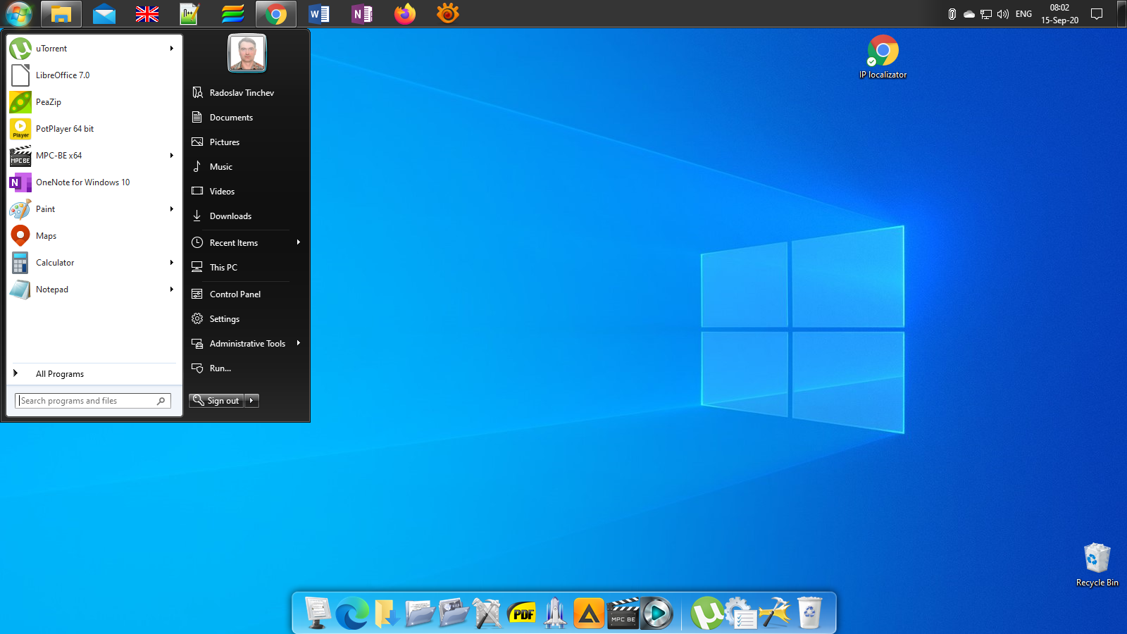
Task: Open the orange AIMP dock icon
Action: click(589, 614)
